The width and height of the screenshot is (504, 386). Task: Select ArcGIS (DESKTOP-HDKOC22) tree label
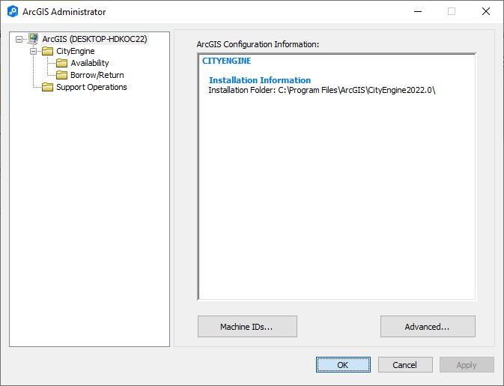95,39
